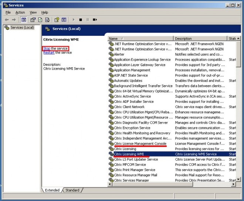Sort the list by the Status column header
The image size is (244, 201).
tap(232, 38)
